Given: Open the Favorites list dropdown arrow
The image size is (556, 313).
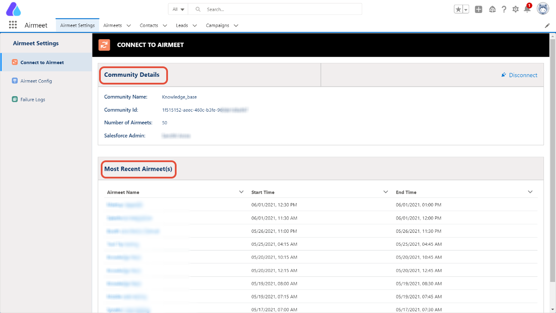Looking at the screenshot, I should pos(466,9).
